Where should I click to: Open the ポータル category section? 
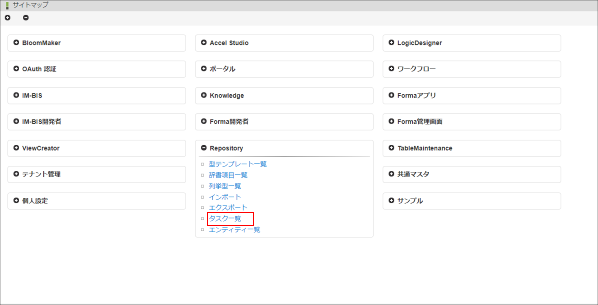point(204,69)
